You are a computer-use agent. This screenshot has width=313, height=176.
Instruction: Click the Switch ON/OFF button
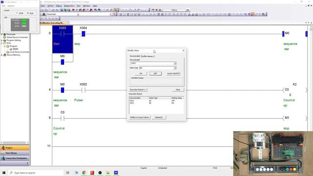(x=173, y=73)
